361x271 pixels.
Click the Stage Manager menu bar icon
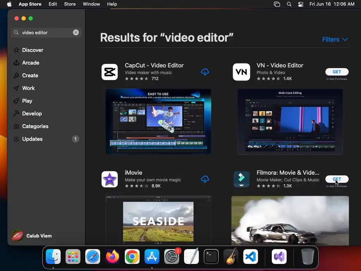[x=277, y=4]
